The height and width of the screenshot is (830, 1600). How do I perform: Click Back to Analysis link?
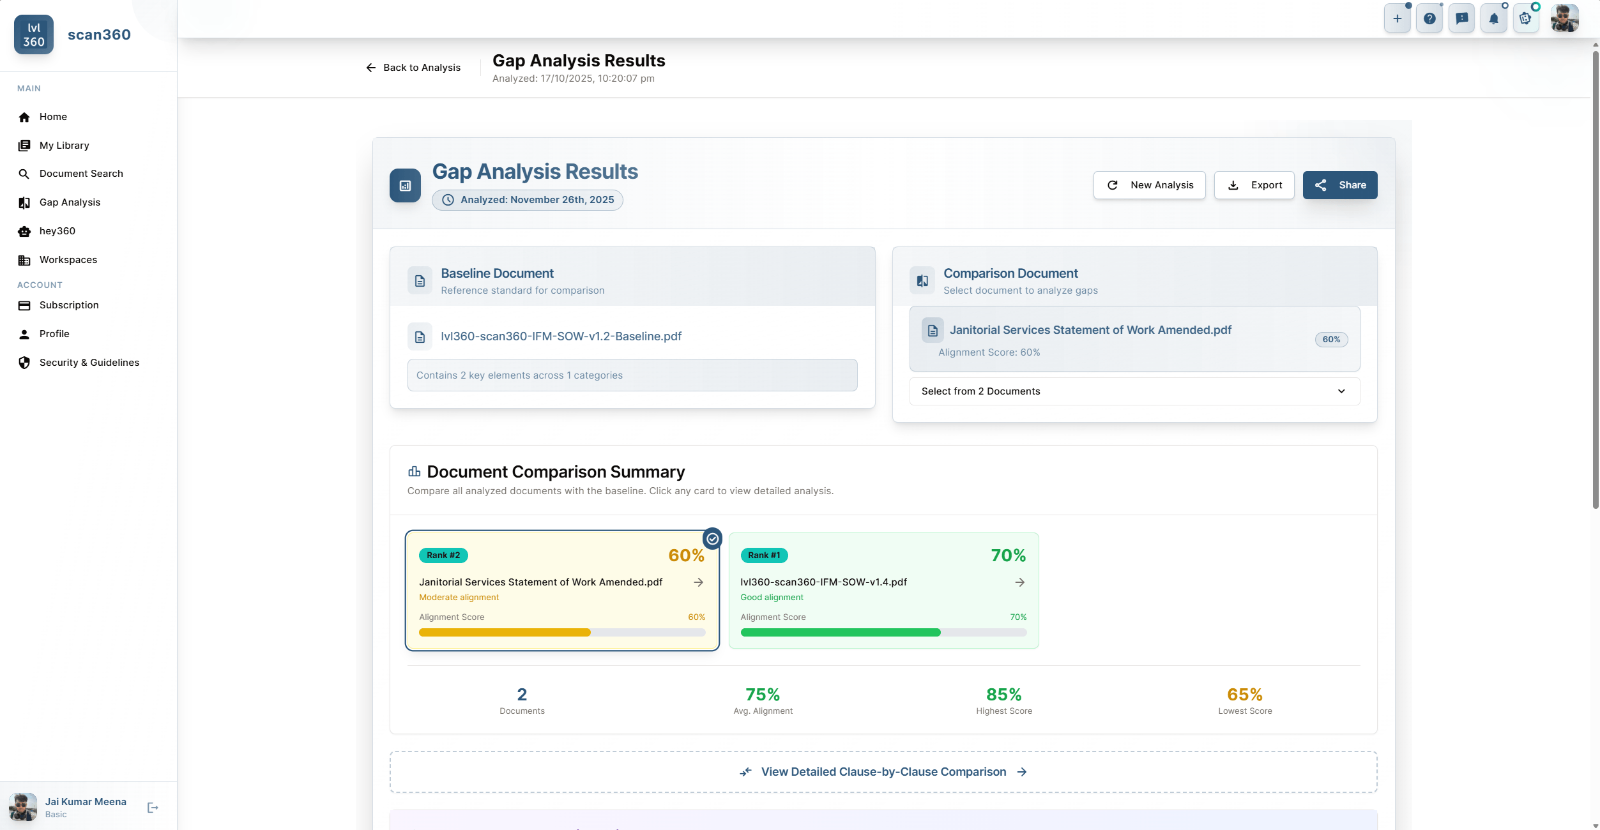(413, 68)
